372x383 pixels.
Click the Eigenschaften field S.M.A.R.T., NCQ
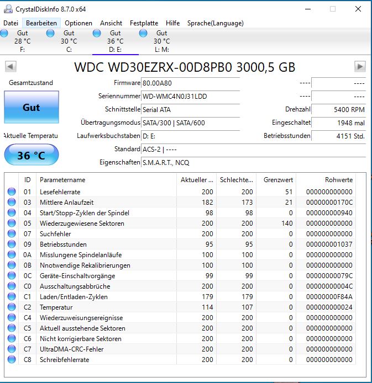pyautogui.click(x=254, y=162)
